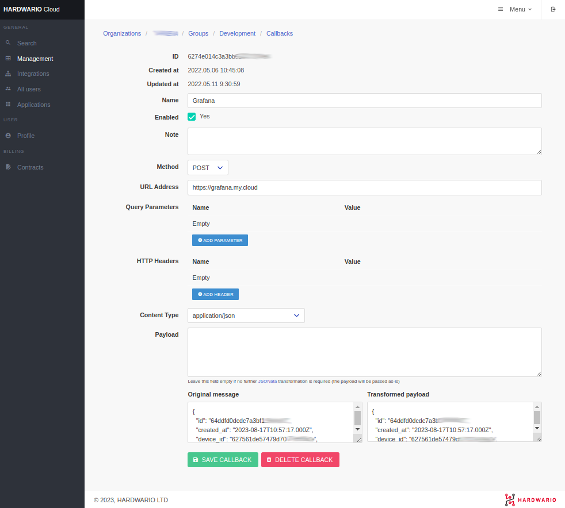Click the Management icon in sidebar
The height and width of the screenshot is (508, 565).
pos(8,59)
